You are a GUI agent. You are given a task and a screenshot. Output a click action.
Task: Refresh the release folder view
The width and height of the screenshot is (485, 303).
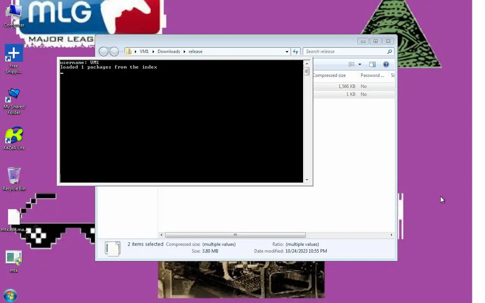296,52
